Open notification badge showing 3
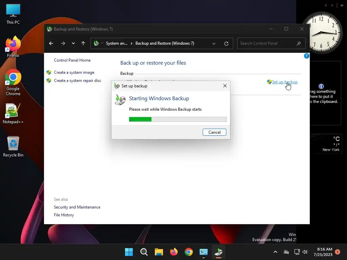This screenshot has width=347, height=260. coord(338,252)
